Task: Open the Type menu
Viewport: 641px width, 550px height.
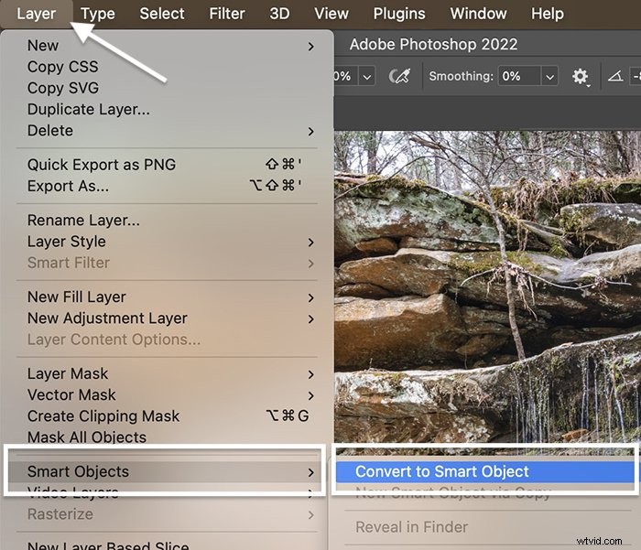Action: coord(98,14)
